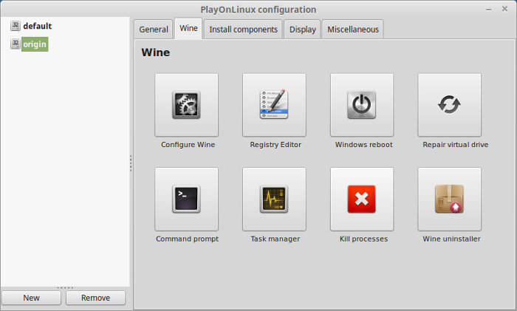Open the Command prompt terminal icon
Viewport: 517px width, 311px height.
coord(186,199)
